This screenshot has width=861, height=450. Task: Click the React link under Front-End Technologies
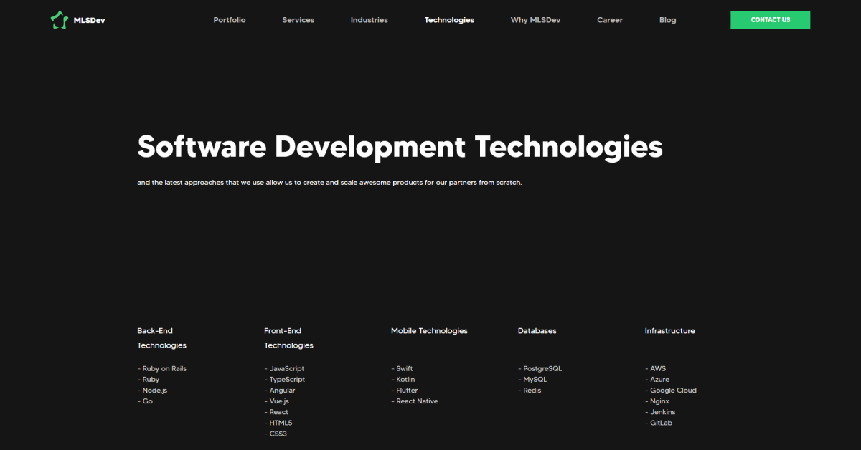point(278,411)
